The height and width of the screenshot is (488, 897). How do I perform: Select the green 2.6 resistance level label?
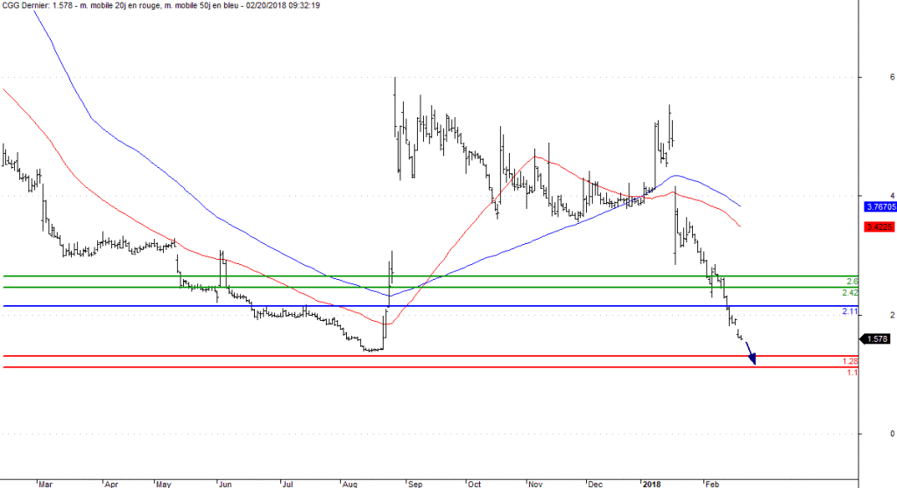(851, 282)
